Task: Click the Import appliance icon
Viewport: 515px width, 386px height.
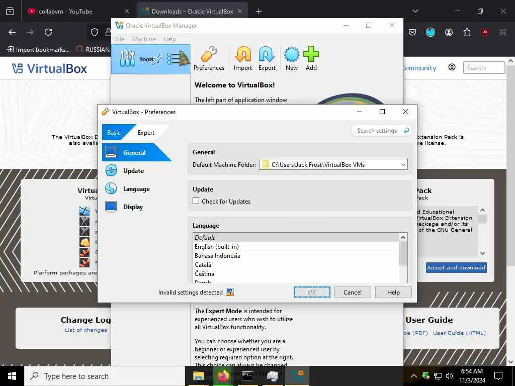Action: 243,58
